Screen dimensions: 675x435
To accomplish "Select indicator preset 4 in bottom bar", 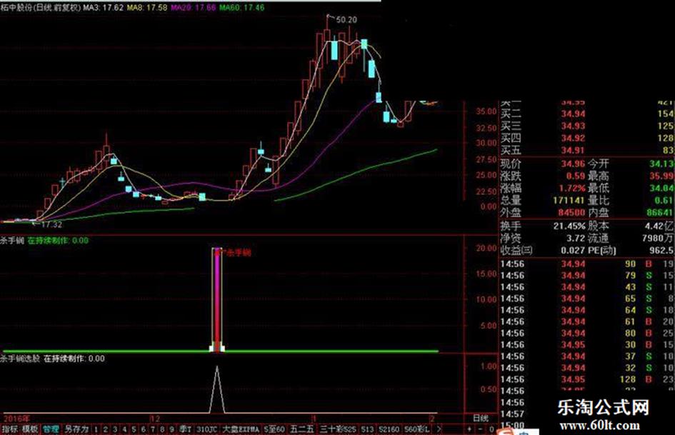I will 124,429.
